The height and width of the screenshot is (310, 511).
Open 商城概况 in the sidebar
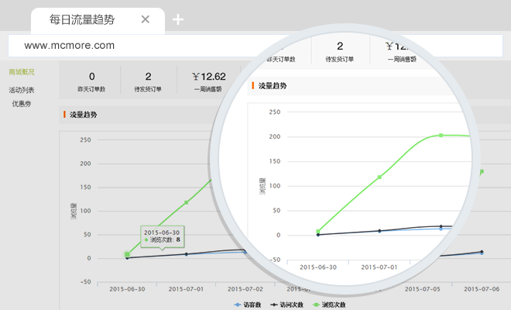[22, 72]
